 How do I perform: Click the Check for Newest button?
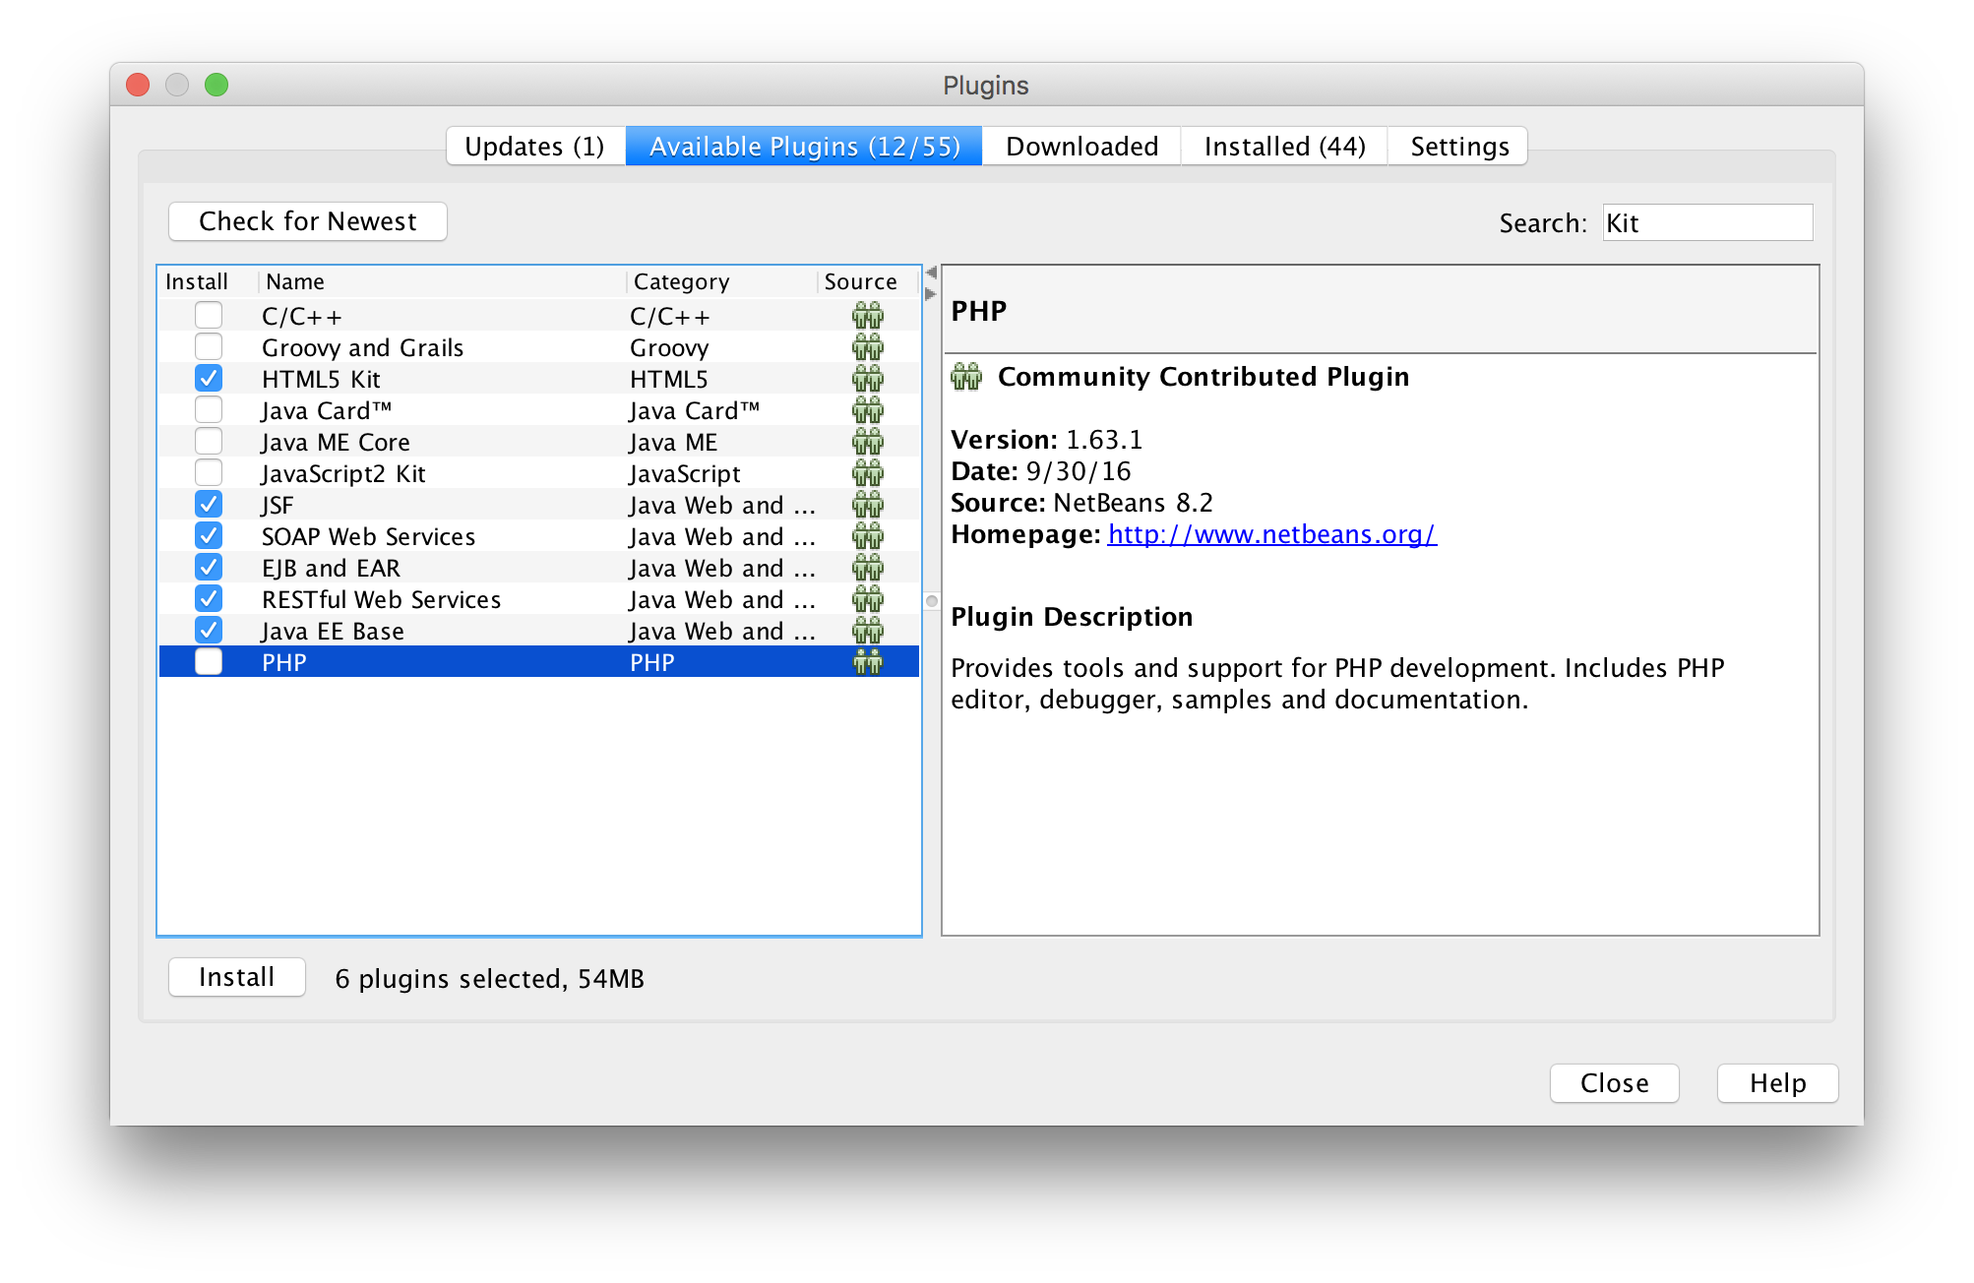[x=305, y=220]
